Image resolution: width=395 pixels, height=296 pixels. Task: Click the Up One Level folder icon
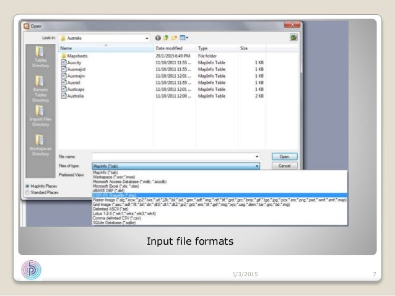(166, 38)
